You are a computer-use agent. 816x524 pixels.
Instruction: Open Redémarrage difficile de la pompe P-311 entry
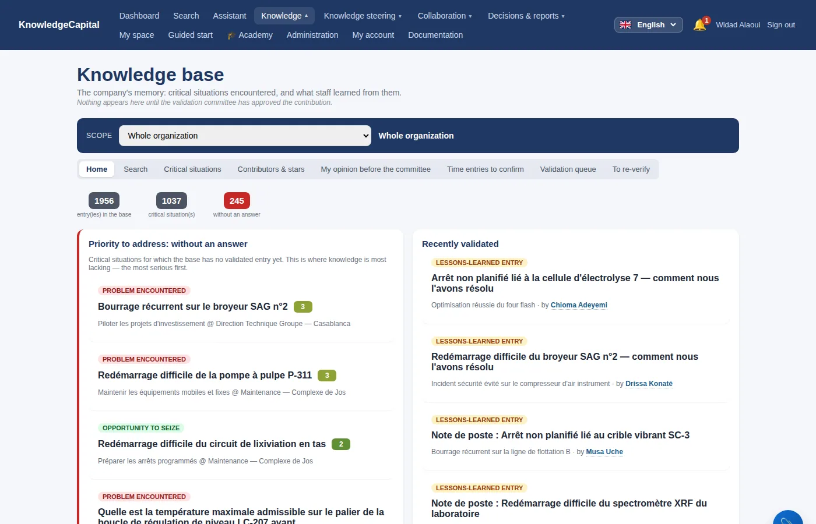(205, 376)
